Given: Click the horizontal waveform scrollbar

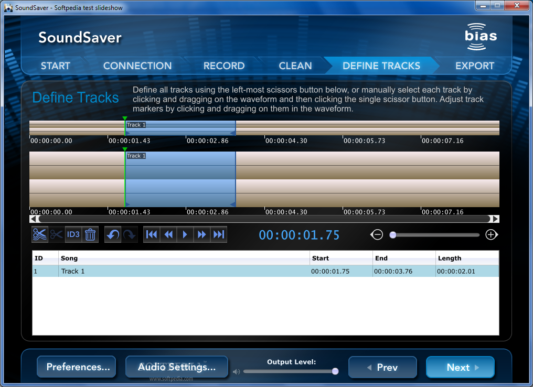Looking at the screenshot, I should (x=264, y=219).
